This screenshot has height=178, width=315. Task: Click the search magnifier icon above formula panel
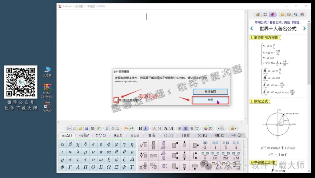click(296, 15)
